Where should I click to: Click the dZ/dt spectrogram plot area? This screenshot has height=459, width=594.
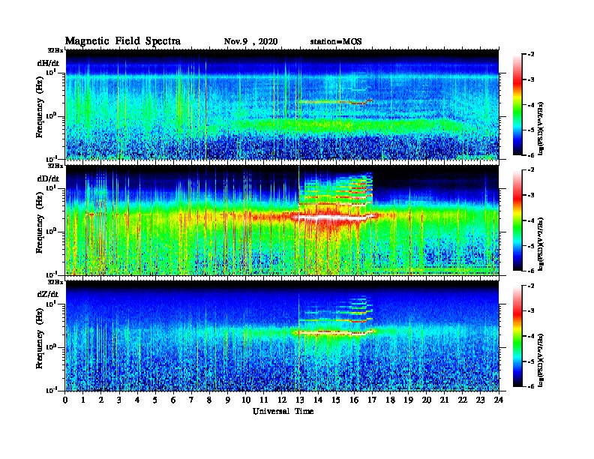(282, 336)
